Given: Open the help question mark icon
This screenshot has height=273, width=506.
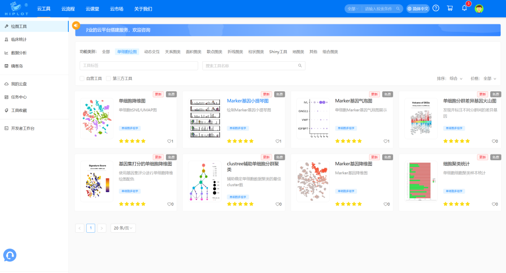Looking at the screenshot, I should coord(436,8).
